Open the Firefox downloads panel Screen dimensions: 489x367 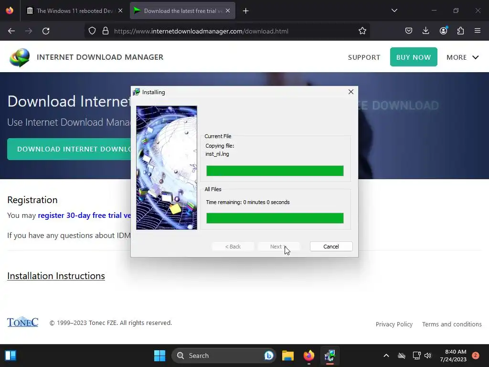click(x=425, y=31)
